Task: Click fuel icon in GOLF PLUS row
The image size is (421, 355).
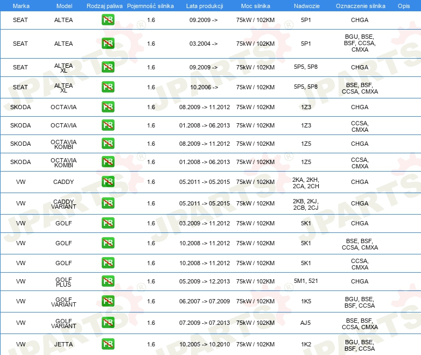Action: (x=108, y=281)
